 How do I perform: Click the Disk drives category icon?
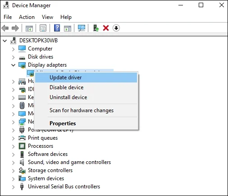click(22, 58)
